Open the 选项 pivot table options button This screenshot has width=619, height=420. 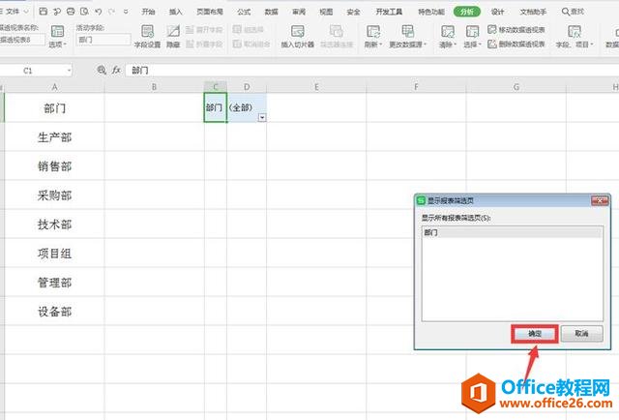click(x=58, y=36)
